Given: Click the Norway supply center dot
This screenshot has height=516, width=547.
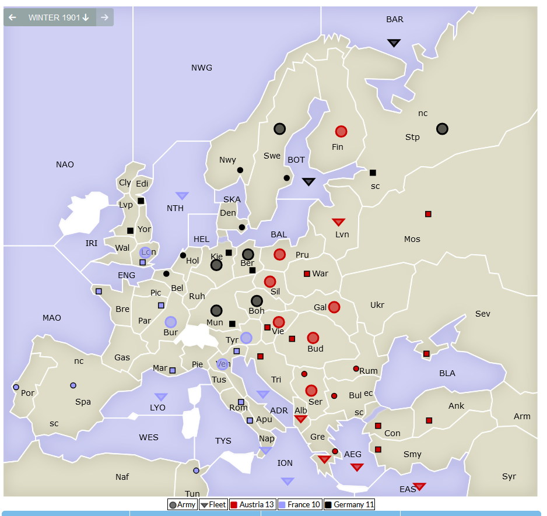Looking at the screenshot, I should [240, 170].
